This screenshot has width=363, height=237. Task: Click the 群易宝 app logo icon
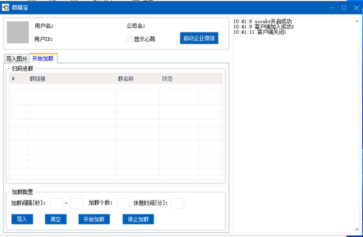(x=6, y=7)
